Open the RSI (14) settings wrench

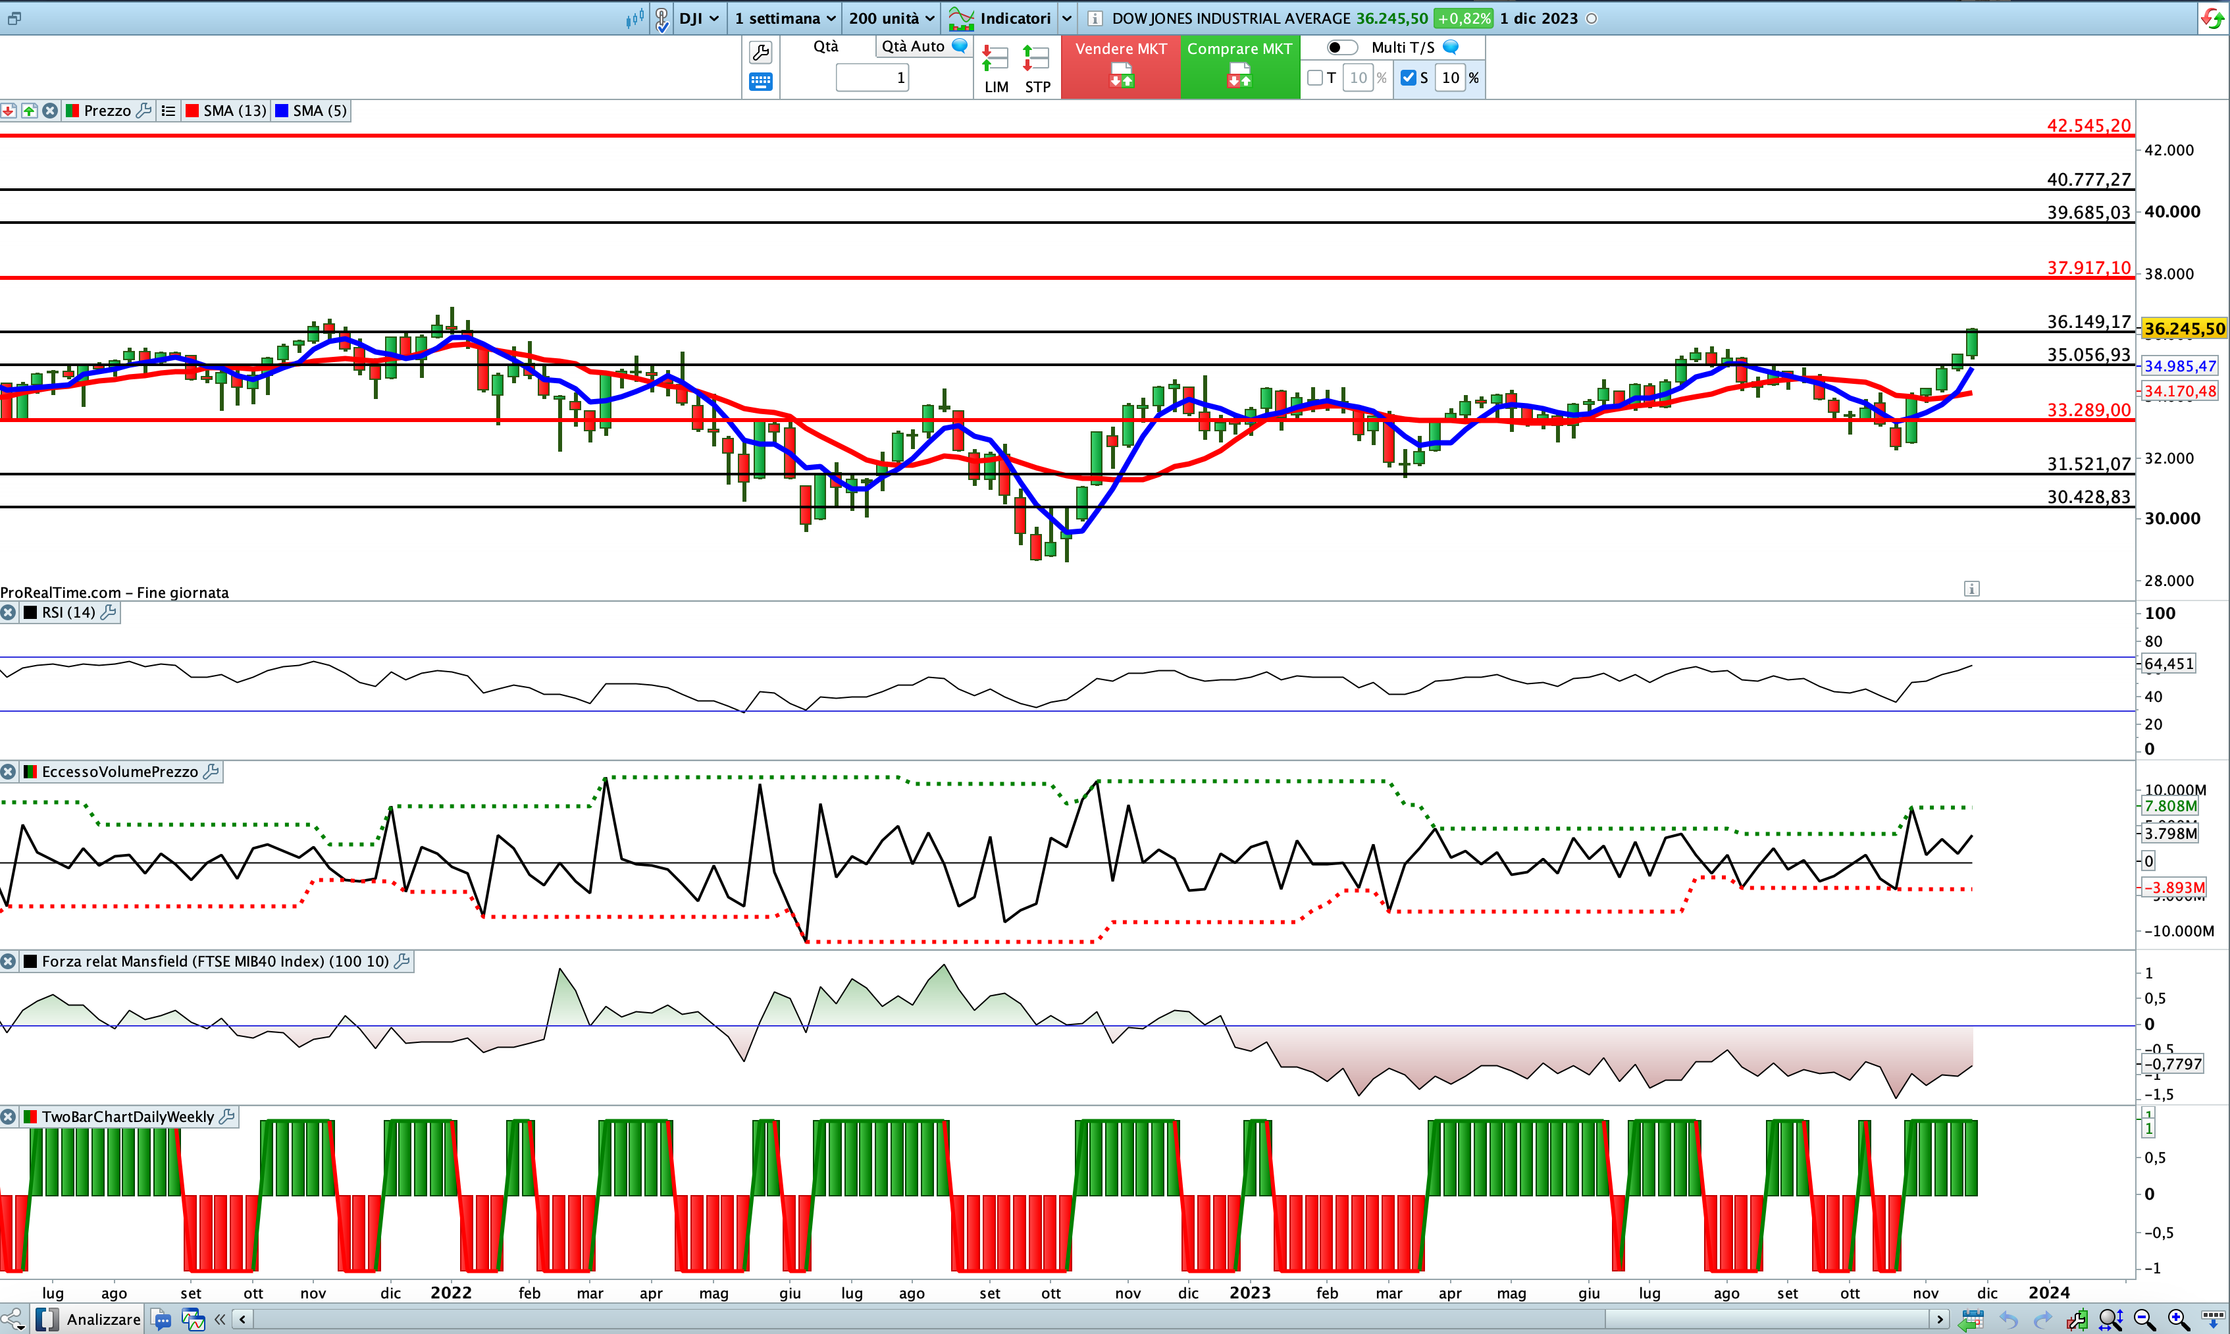[x=108, y=612]
